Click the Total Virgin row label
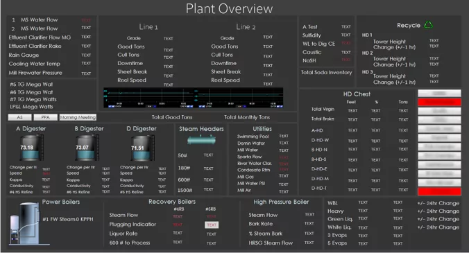Screen dimensions: 469x253 click(x=323, y=110)
